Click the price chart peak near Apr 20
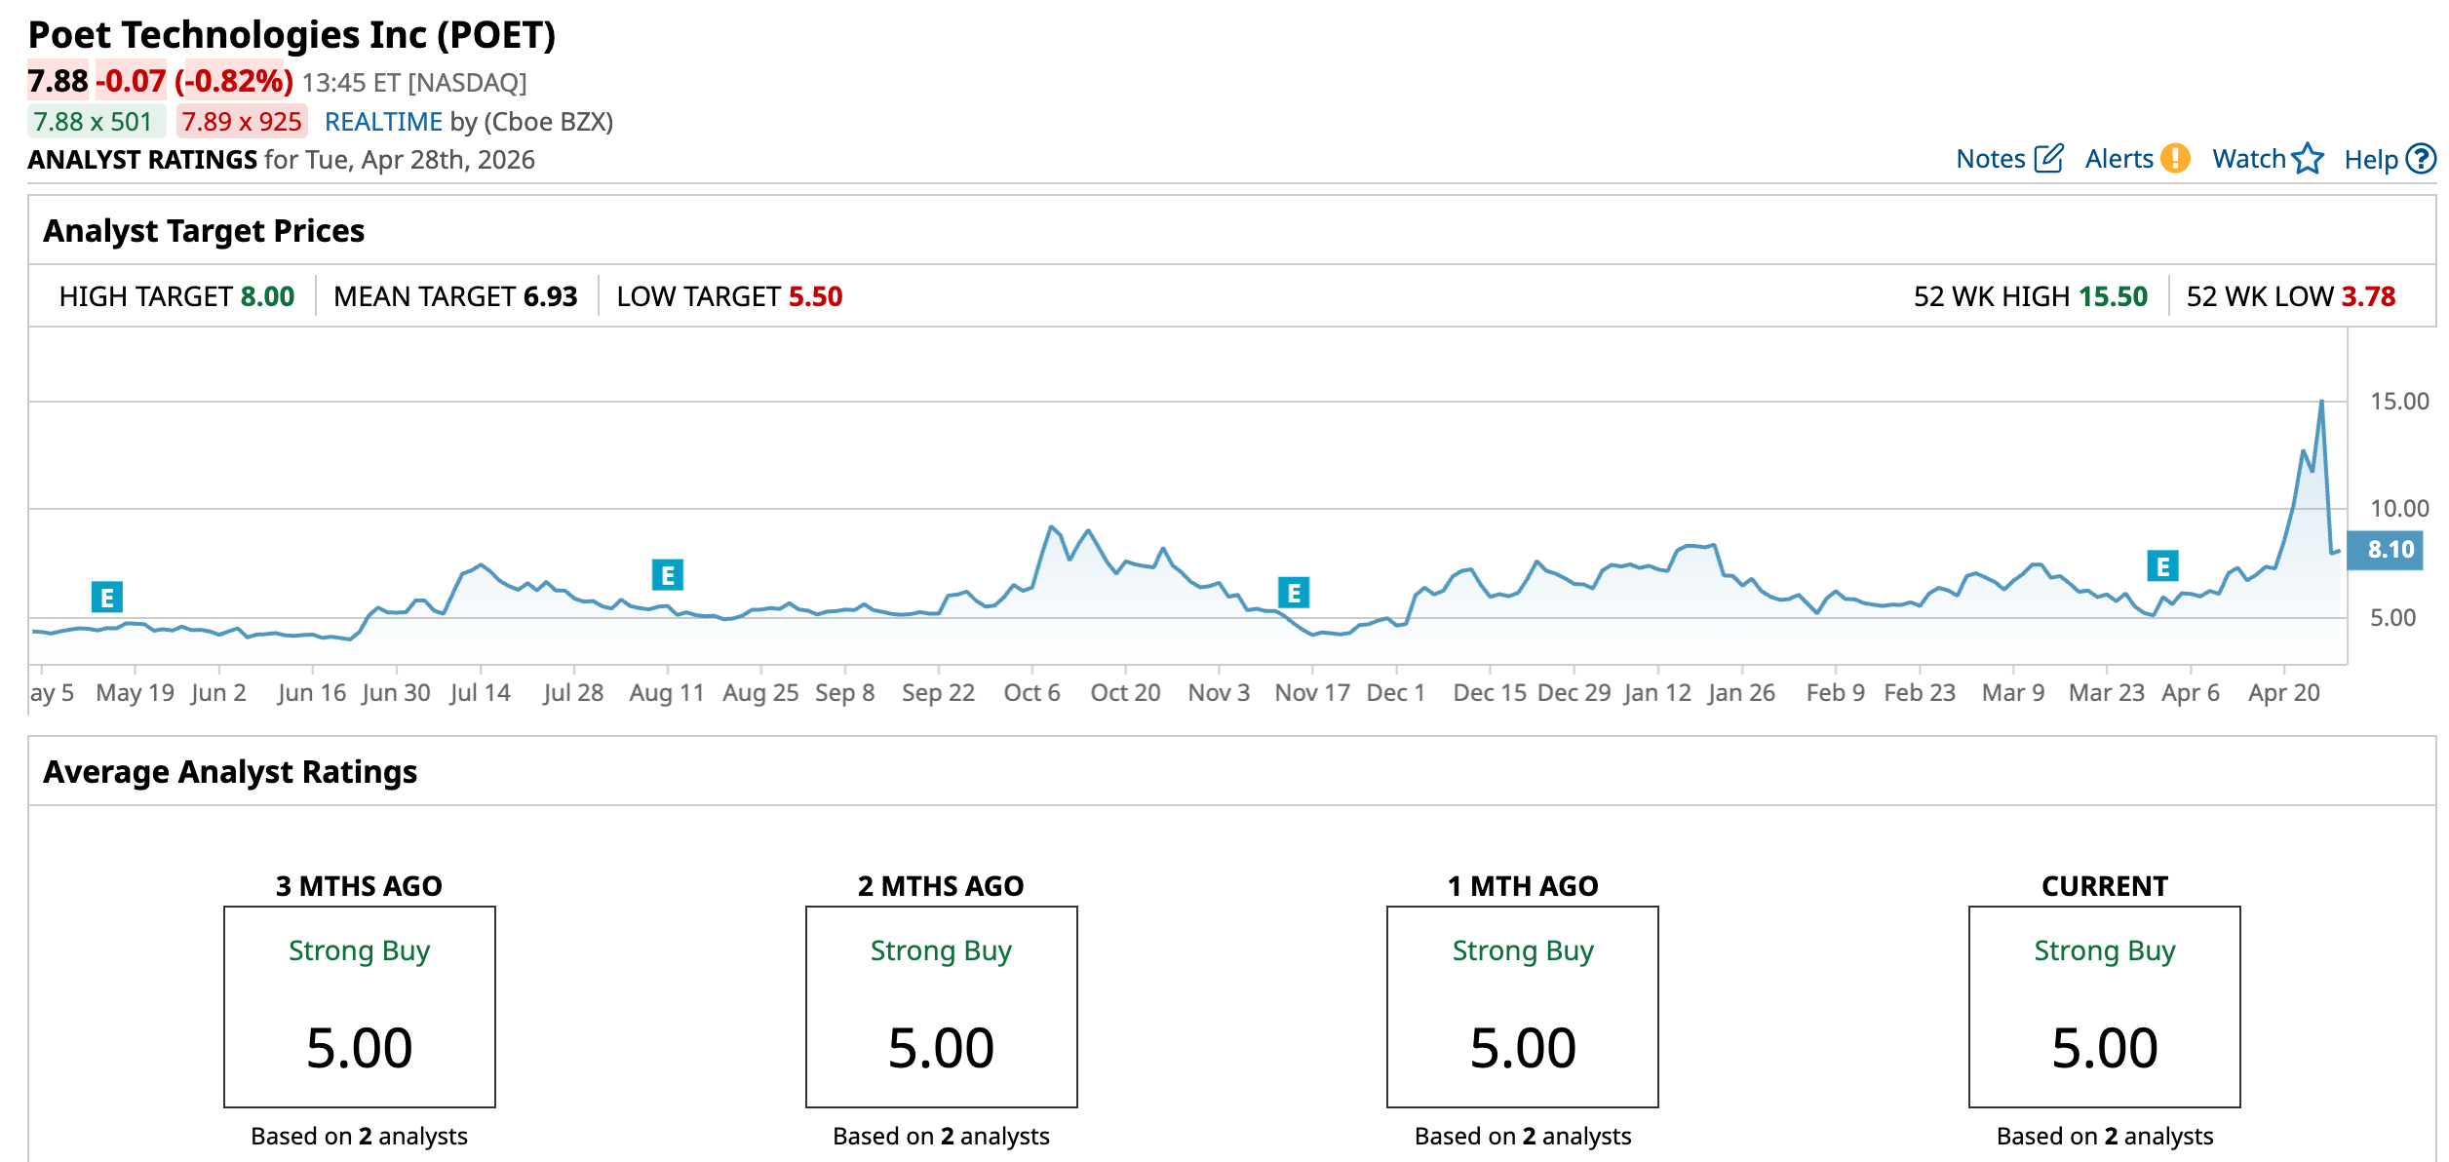 point(2321,403)
